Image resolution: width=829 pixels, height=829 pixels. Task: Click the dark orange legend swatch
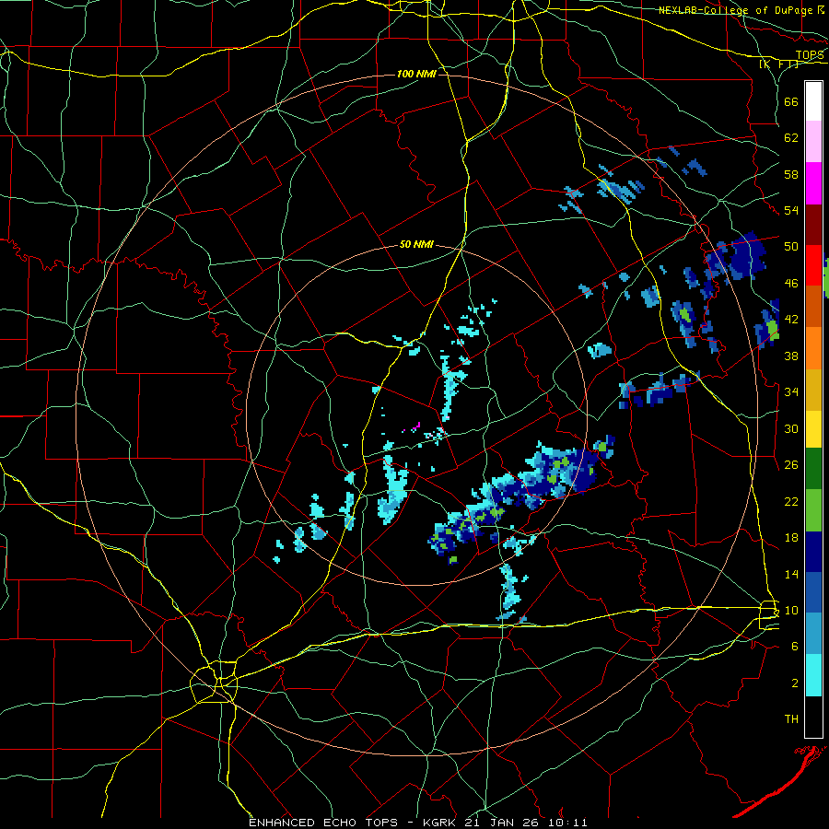tap(813, 306)
